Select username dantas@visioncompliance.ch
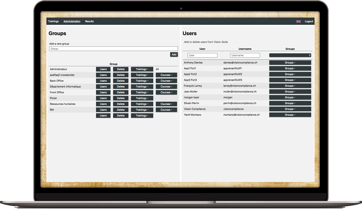The image size is (362, 220). tap(240, 63)
